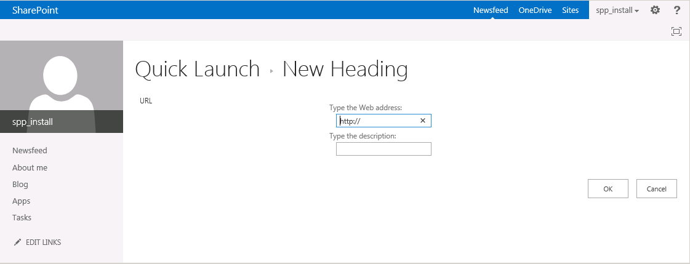The width and height of the screenshot is (690, 264).
Task: Click spp_install name under the profile photo
Action: click(x=33, y=122)
